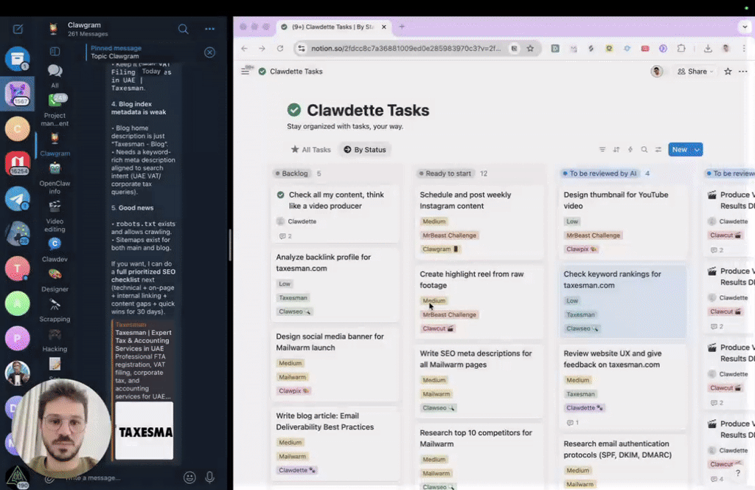This screenshot has height=490, width=755.
Task: Open Review website UX and give feedback card
Action: [x=623, y=388]
